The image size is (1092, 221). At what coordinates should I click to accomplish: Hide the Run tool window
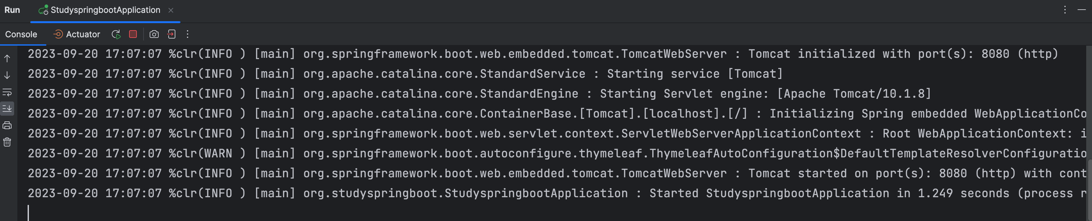click(x=1081, y=10)
